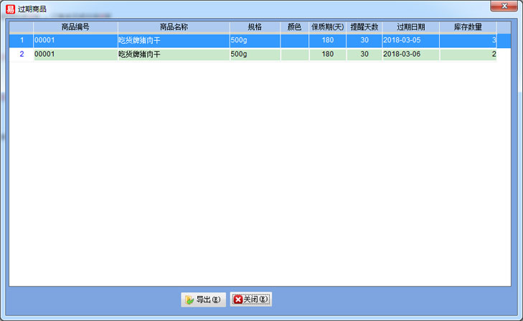The height and width of the screenshot is (321, 523).
Task: Click expiry date 2018-03-06 cell
Action: [410, 54]
